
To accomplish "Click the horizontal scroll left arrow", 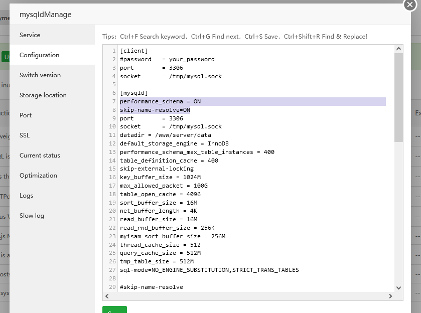I will click(107, 297).
